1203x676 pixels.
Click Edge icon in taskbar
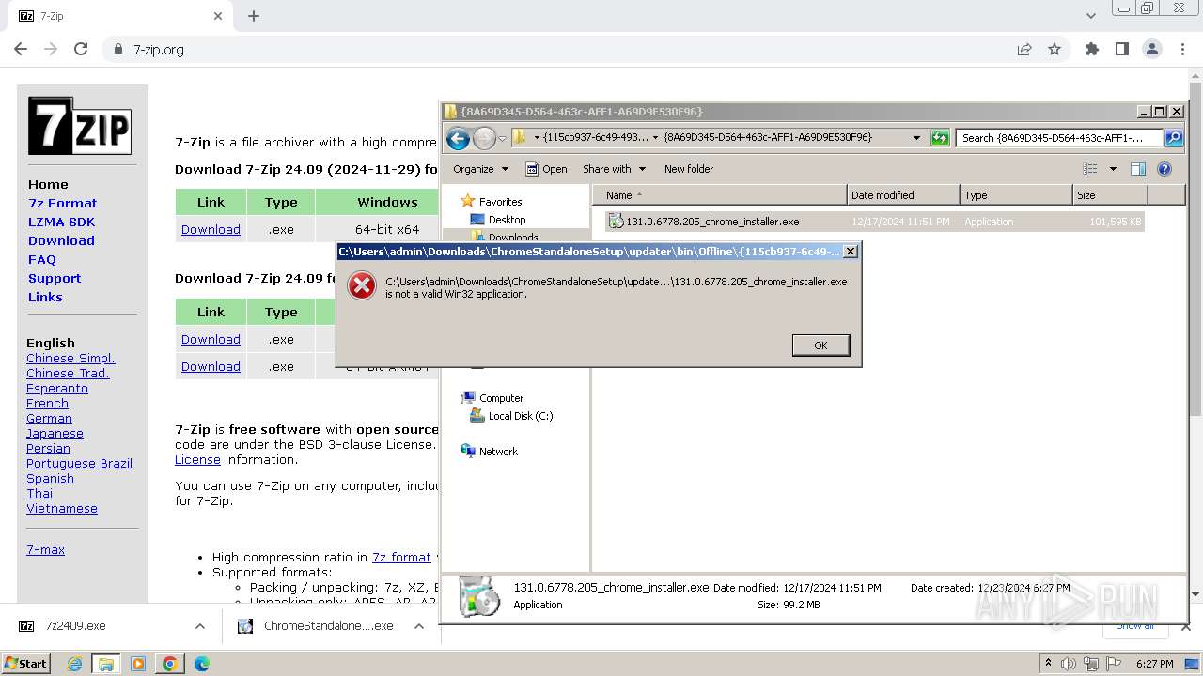tap(201, 664)
